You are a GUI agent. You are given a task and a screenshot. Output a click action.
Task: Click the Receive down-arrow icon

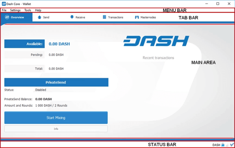[72, 17]
